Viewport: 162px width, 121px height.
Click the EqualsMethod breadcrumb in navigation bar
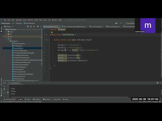pos(29,23)
